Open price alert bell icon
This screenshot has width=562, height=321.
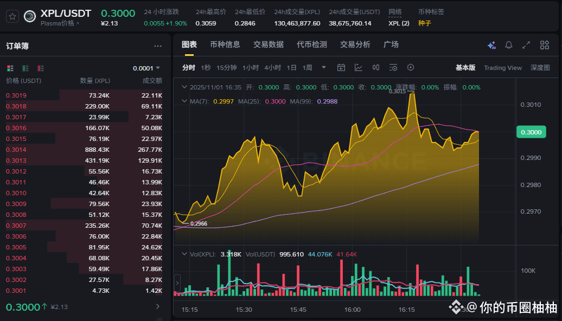point(509,45)
